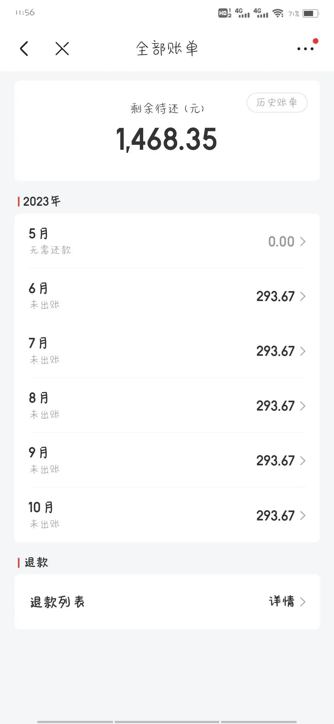Open the 8月 bill chevron
Image resolution: width=334 pixels, height=724 pixels.
pos(303,406)
